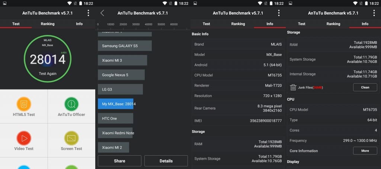381x169 pixels.
Task: Select the Xiaomi Redmi Note bar
Action: pyautogui.click(x=115, y=133)
